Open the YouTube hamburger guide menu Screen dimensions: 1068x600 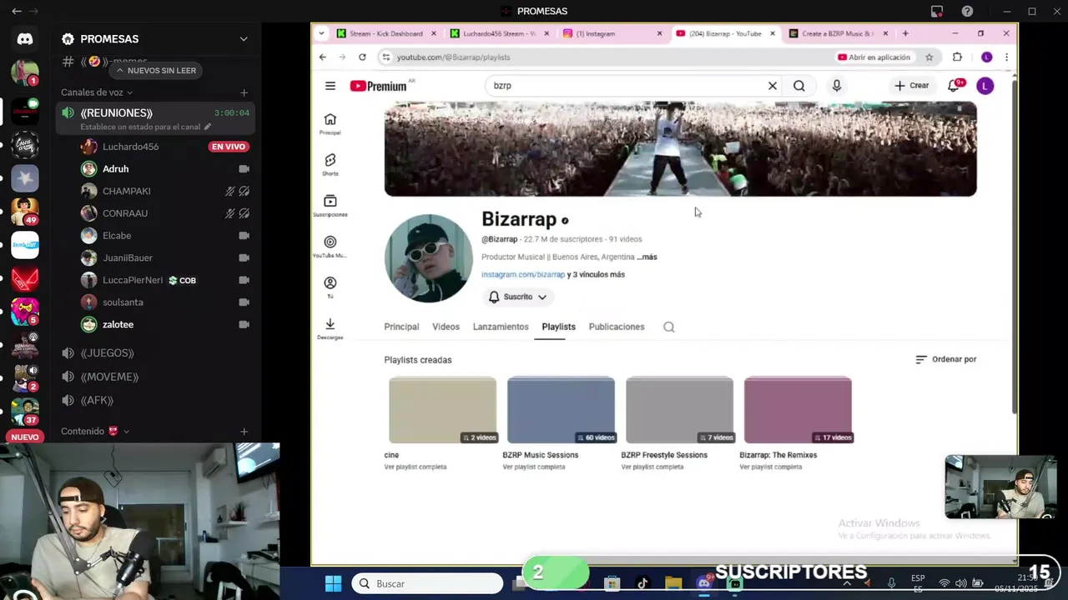click(330, 86)
